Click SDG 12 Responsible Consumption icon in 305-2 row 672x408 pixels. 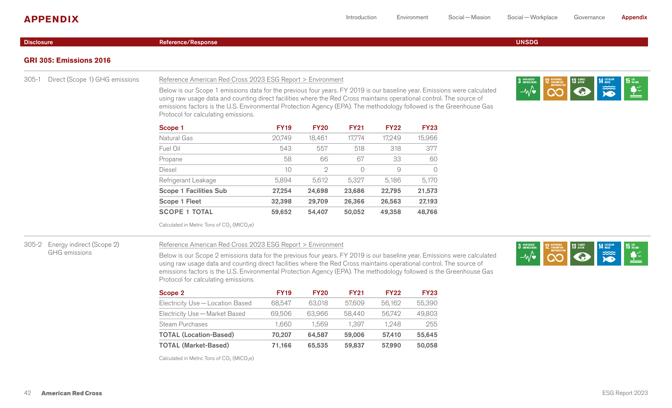[555, 253]
